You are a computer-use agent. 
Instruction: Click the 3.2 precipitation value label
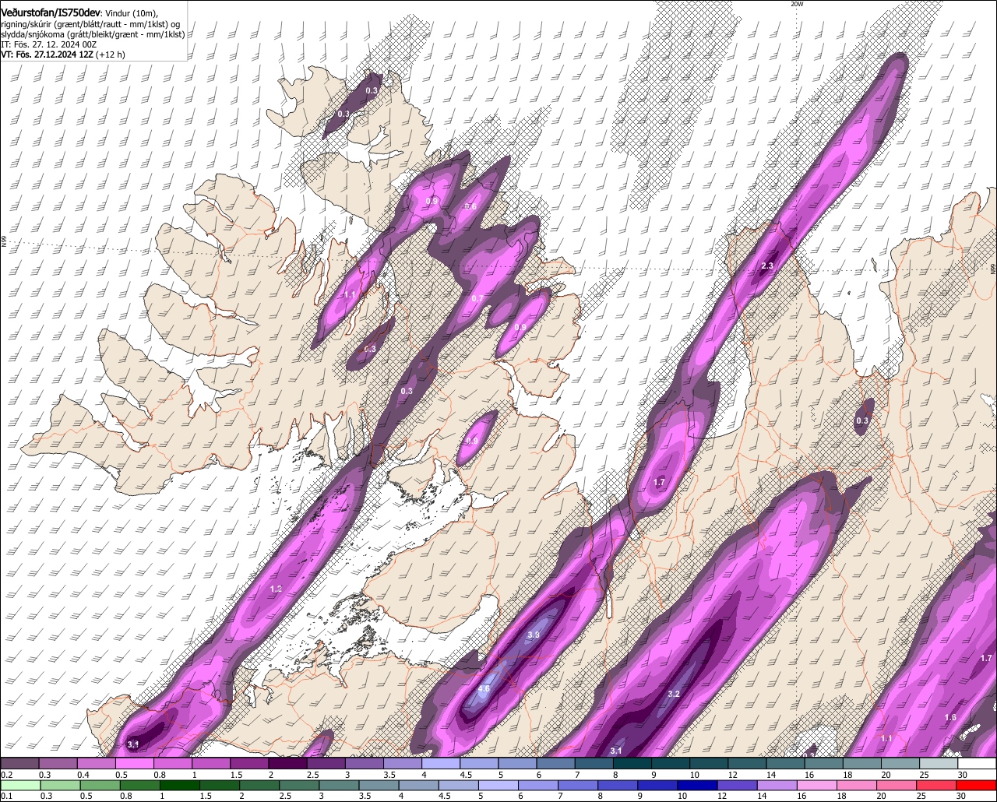[675, 694]
